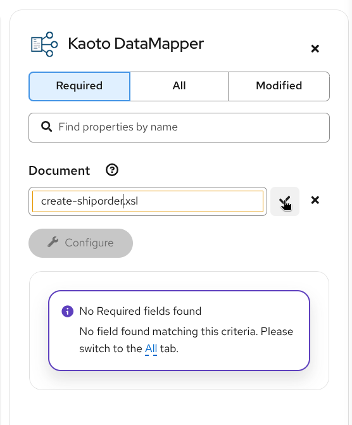The height and width of the screenshot is (425, 352).
Task: Switch to the All properties toggle
Action: 179,86
